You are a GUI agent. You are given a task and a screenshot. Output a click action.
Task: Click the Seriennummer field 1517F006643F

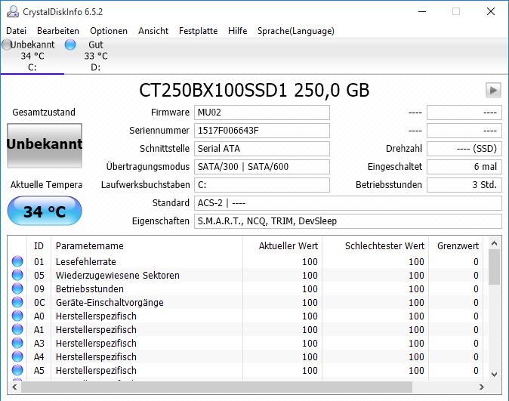click(262, 131)
